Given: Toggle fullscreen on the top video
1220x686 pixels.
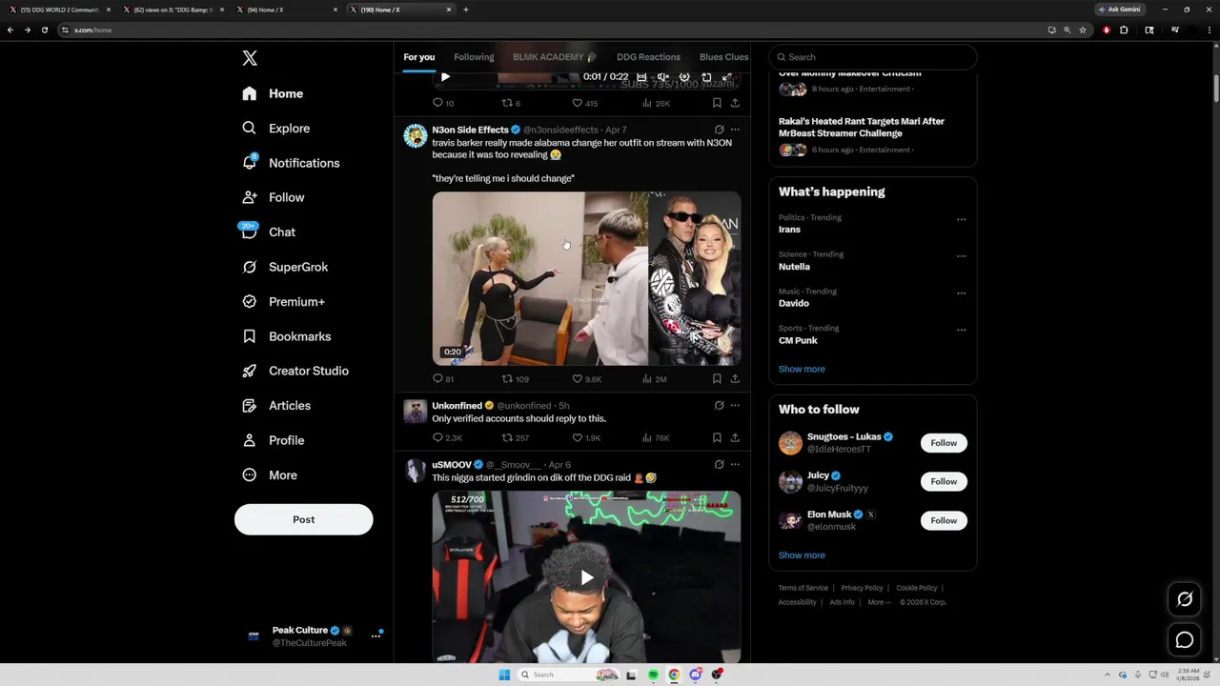Looking at the screenshot, I should pos(726,77).
